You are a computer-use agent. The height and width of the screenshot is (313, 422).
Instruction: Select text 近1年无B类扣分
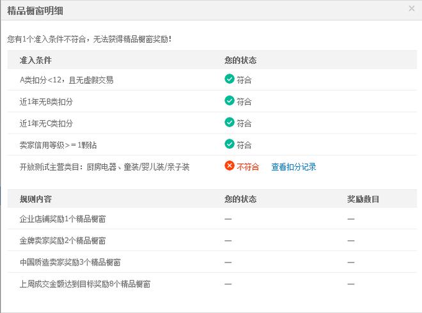point(46,102)
